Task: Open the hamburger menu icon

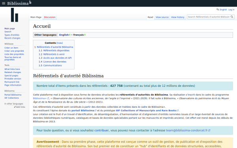Action: pos(4,3)
